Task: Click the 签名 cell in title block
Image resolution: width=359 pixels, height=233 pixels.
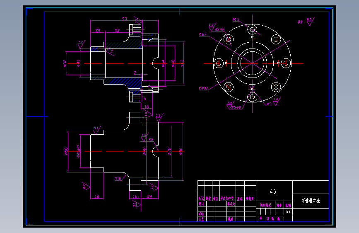Action: (240, 199)
